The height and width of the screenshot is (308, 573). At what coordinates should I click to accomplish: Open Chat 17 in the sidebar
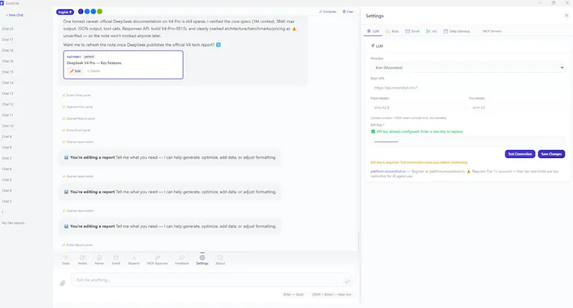tap(8, 39)
